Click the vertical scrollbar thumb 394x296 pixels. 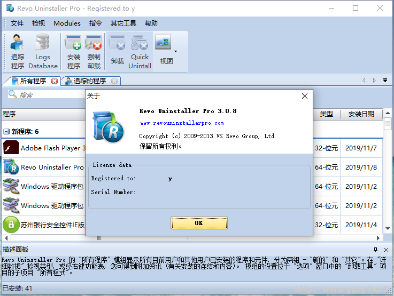(x=388, y=124)
